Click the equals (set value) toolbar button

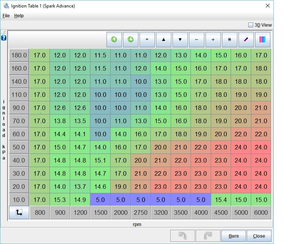point(147,39)
